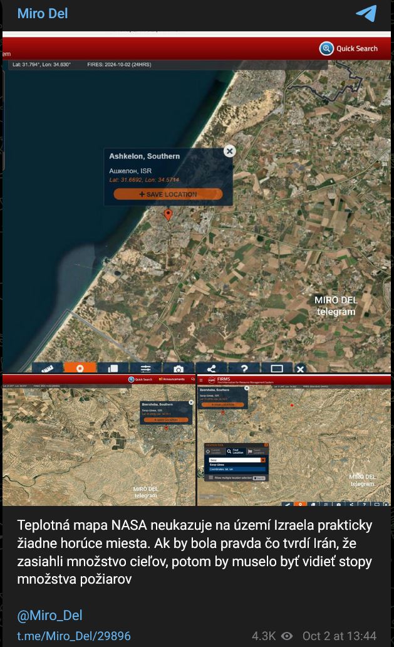Click the camera screenshot tool
The image size is (394, 647).
179,369
